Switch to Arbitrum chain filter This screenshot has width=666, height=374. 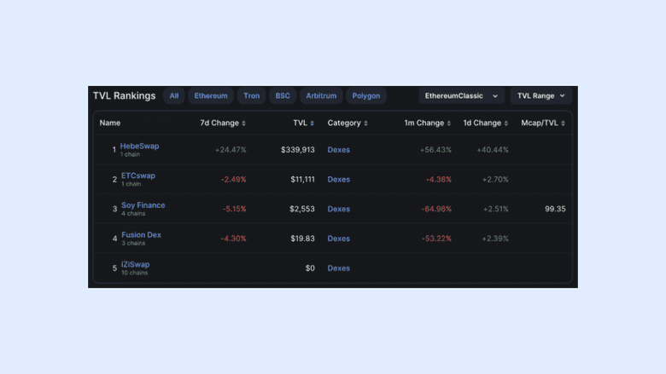(321, 96)
